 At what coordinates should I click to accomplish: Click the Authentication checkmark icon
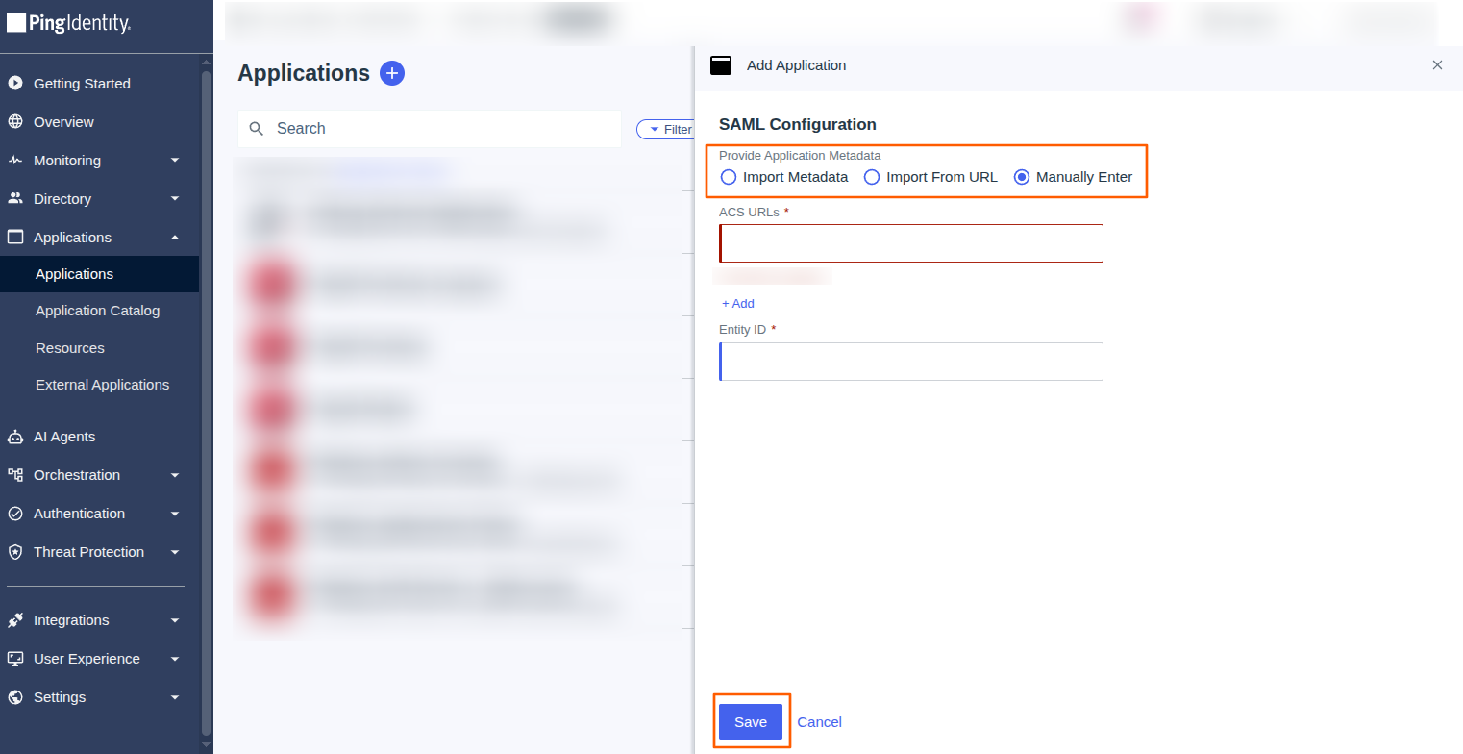click(x=15, y=514)
